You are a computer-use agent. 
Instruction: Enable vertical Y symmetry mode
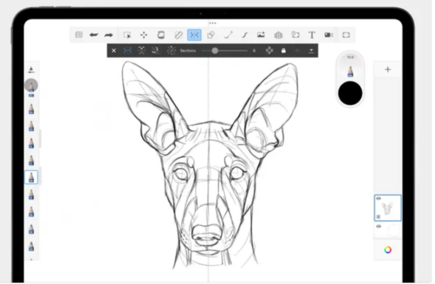(127, 50)
